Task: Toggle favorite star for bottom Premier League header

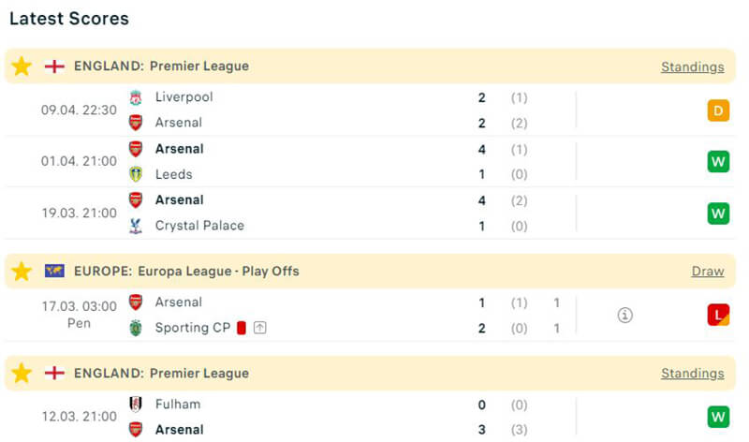Action: tap(22, 374)
